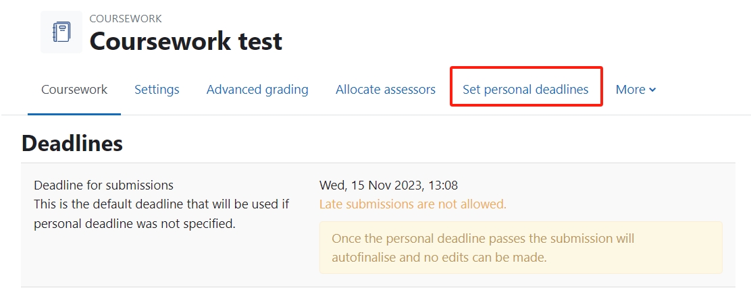Screen dimensions: 751x288
Task: Click the chevron arrow beside More
Action: point(652,90)
